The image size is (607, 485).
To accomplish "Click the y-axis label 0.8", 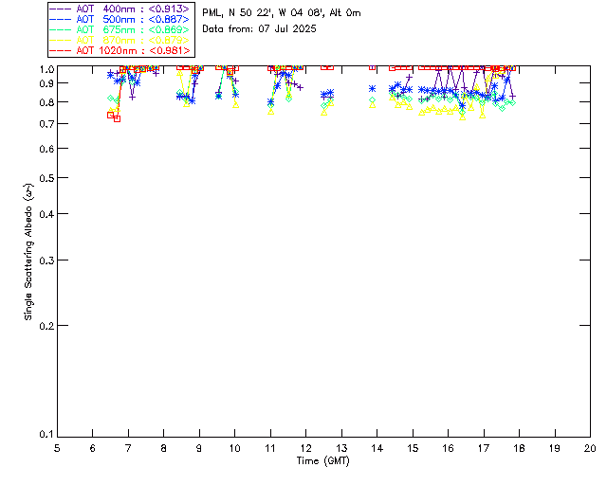I will click(46, 102).
